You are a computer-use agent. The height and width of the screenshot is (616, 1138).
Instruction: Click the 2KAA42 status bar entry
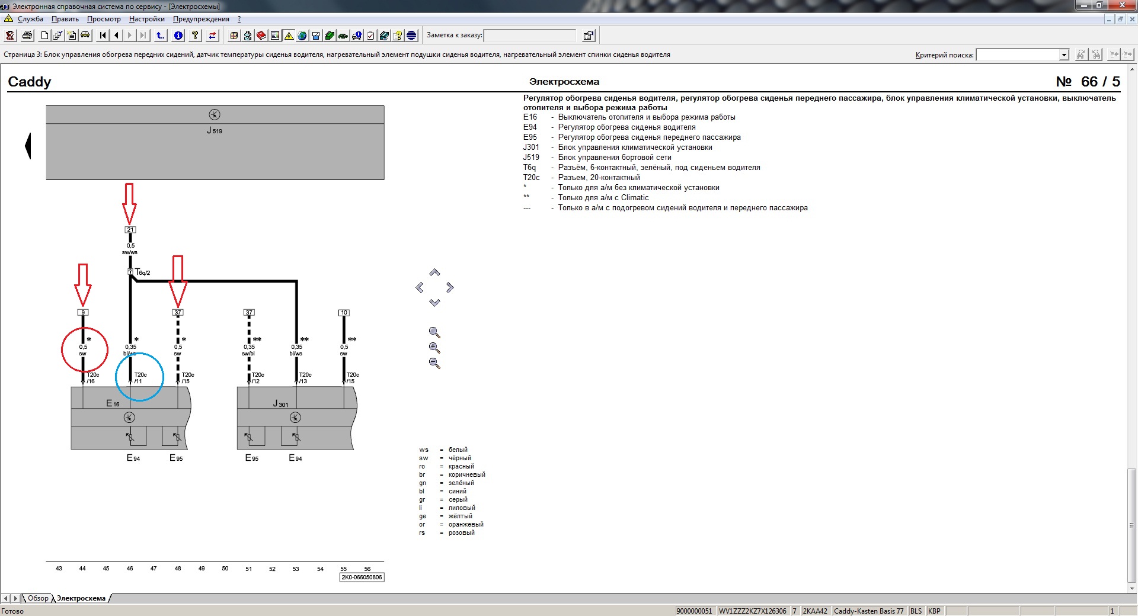coord(815,611)
